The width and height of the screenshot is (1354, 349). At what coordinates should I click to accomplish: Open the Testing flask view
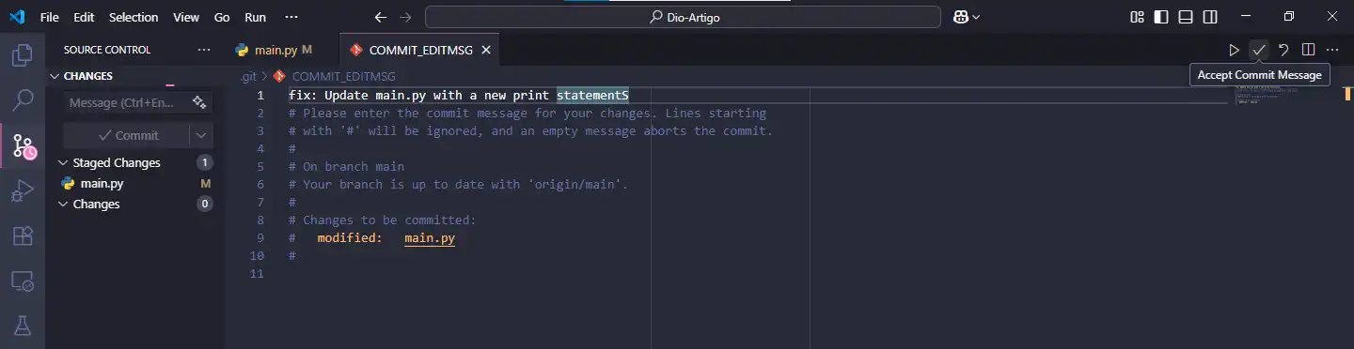(x=23, y=326)
